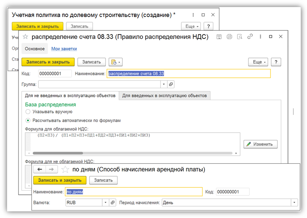This screenshot has width=307, height=218.
Task: Expand the Группа dropdown list
Action: [164, 84]
